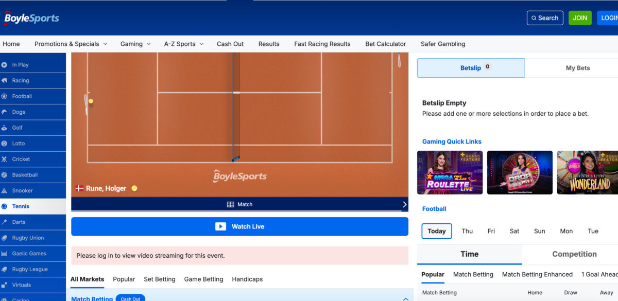
Task: Show football sorted by Competition
Action: tap(574, 254)
